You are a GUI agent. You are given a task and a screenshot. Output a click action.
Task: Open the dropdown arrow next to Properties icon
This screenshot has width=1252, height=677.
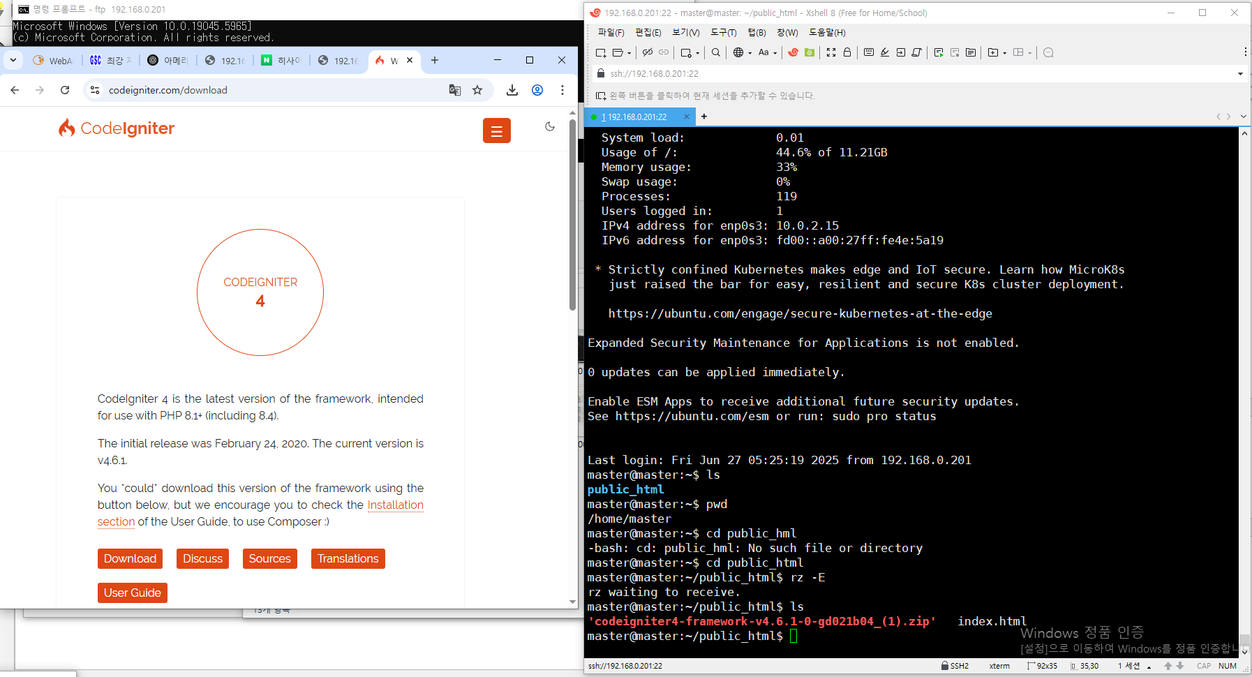pyautogui.click(x=698, y=53)
